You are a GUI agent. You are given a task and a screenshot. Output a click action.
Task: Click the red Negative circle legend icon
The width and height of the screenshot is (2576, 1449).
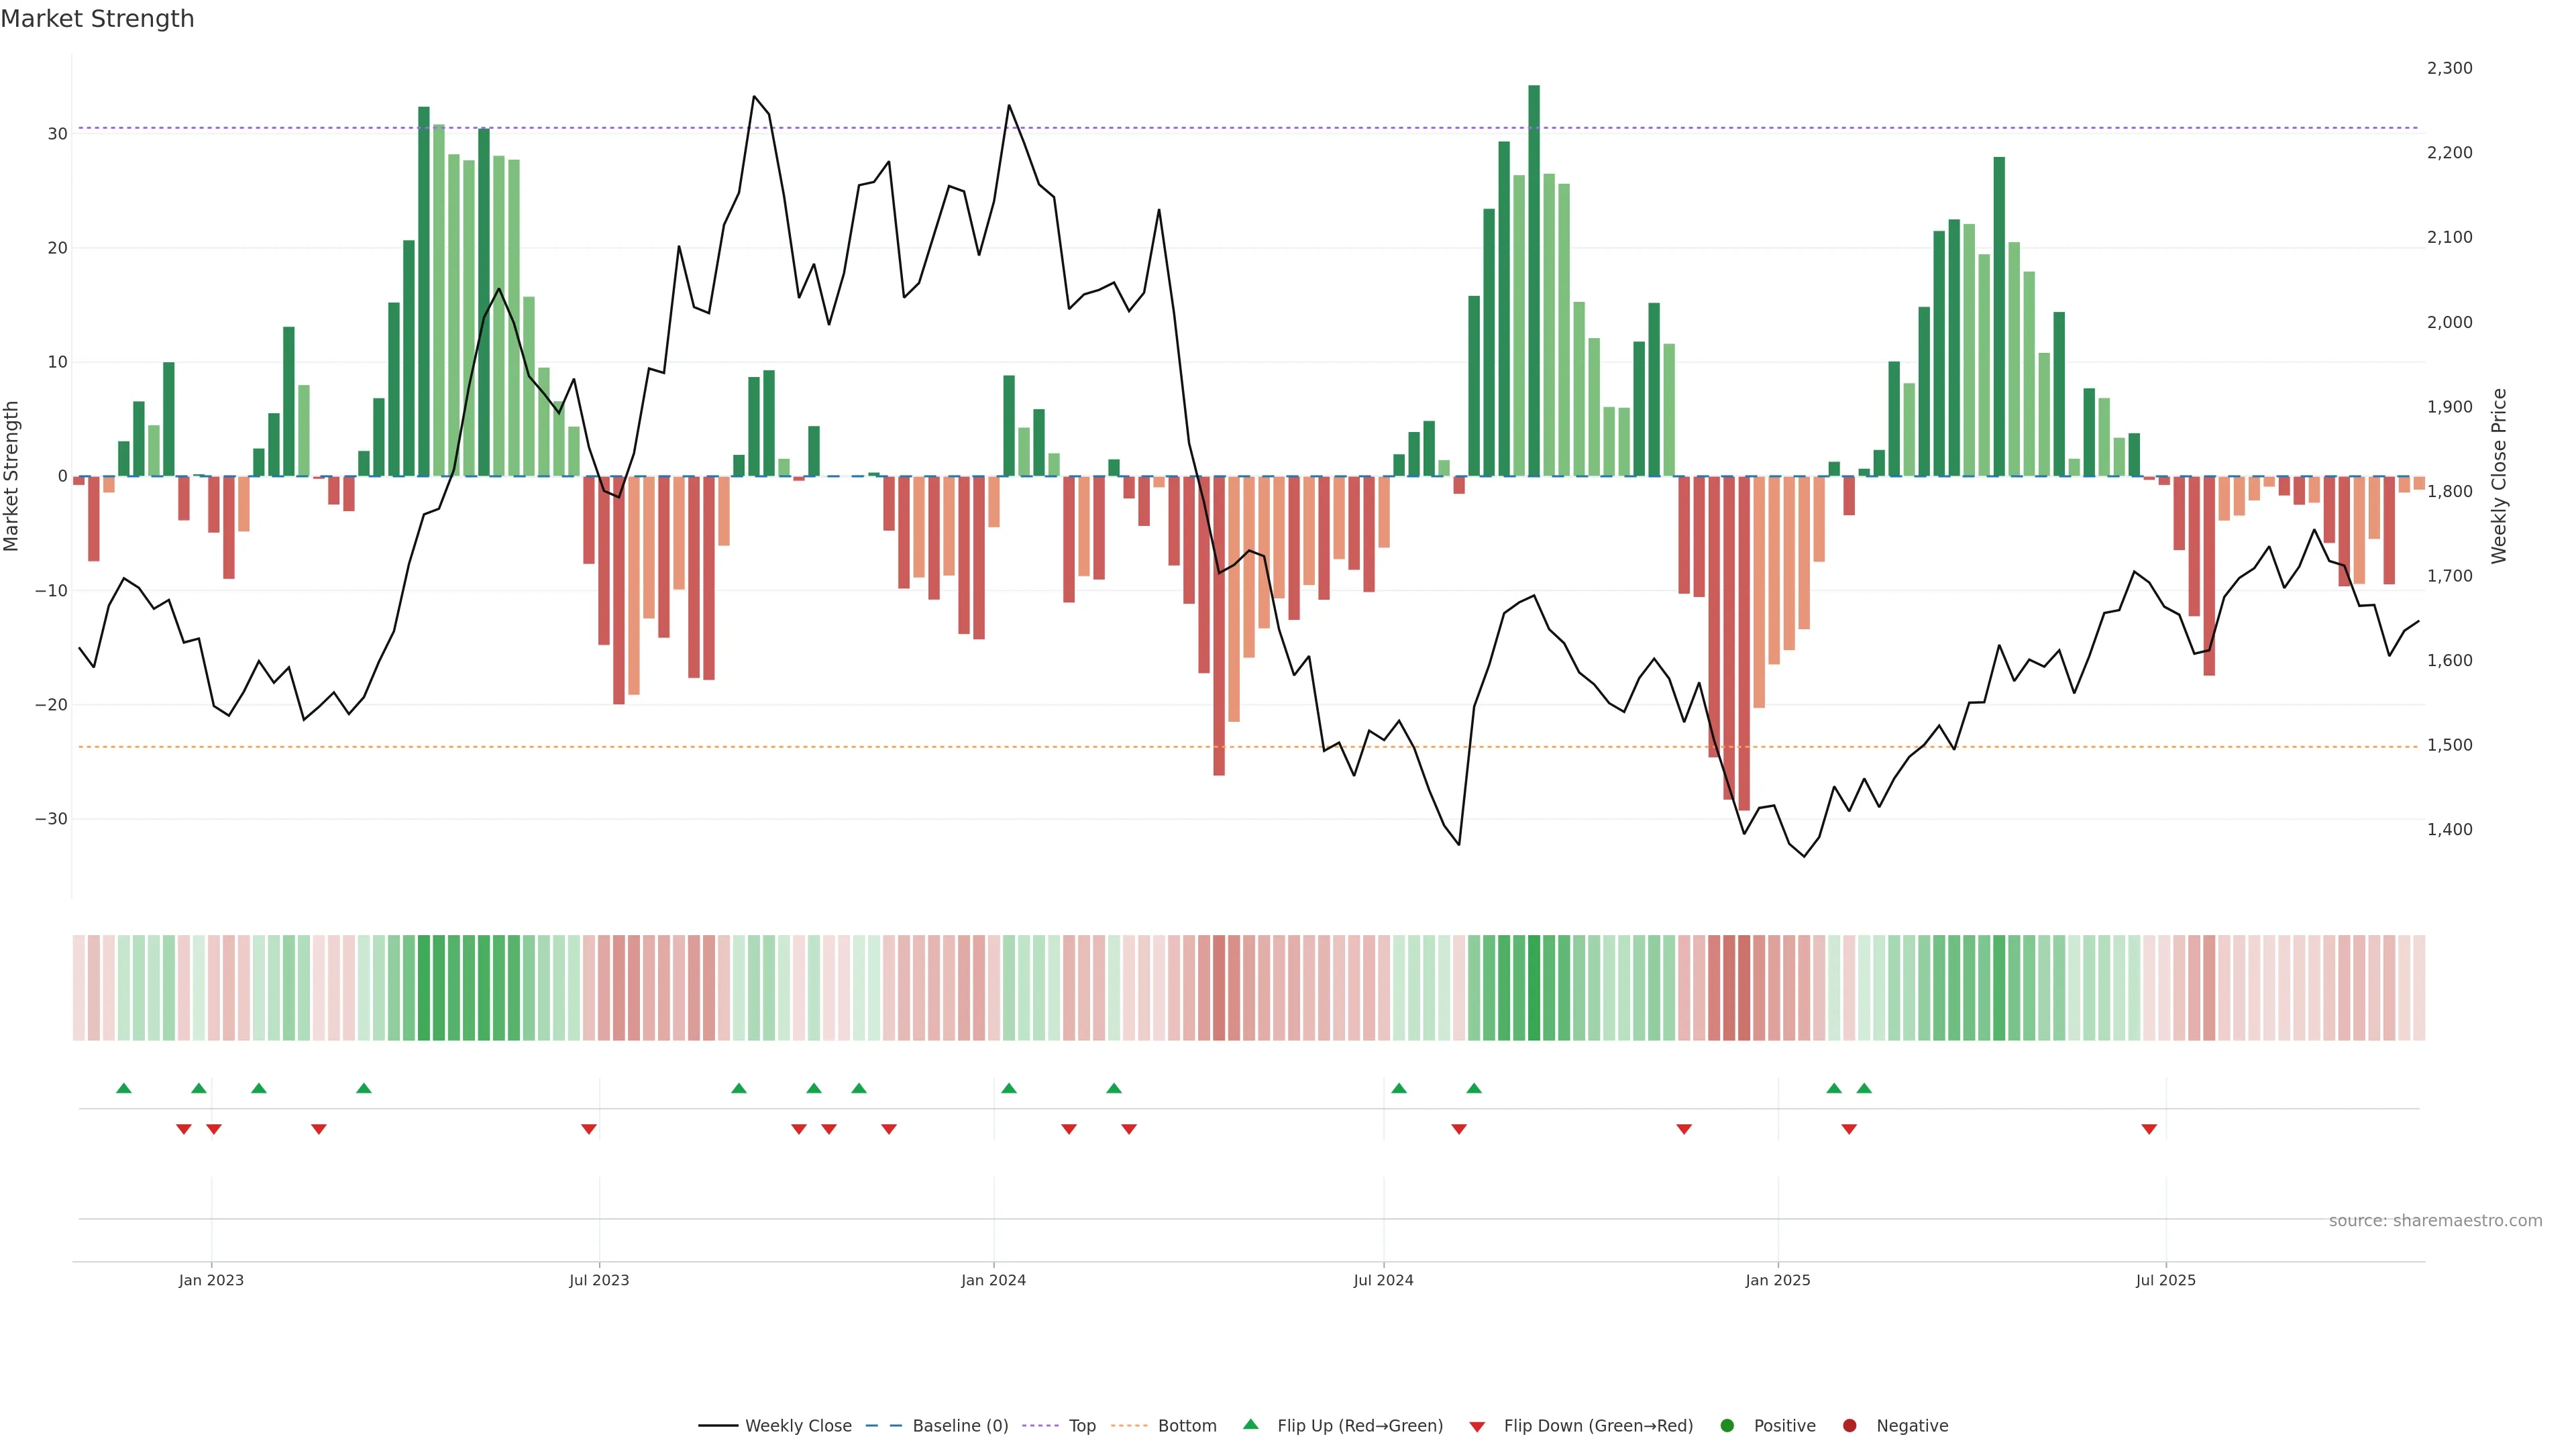(x=1849, y=1425)
